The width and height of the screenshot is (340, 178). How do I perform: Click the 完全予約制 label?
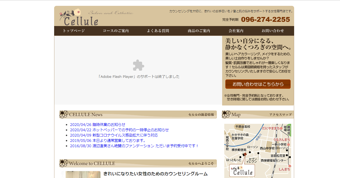(230, 20)
